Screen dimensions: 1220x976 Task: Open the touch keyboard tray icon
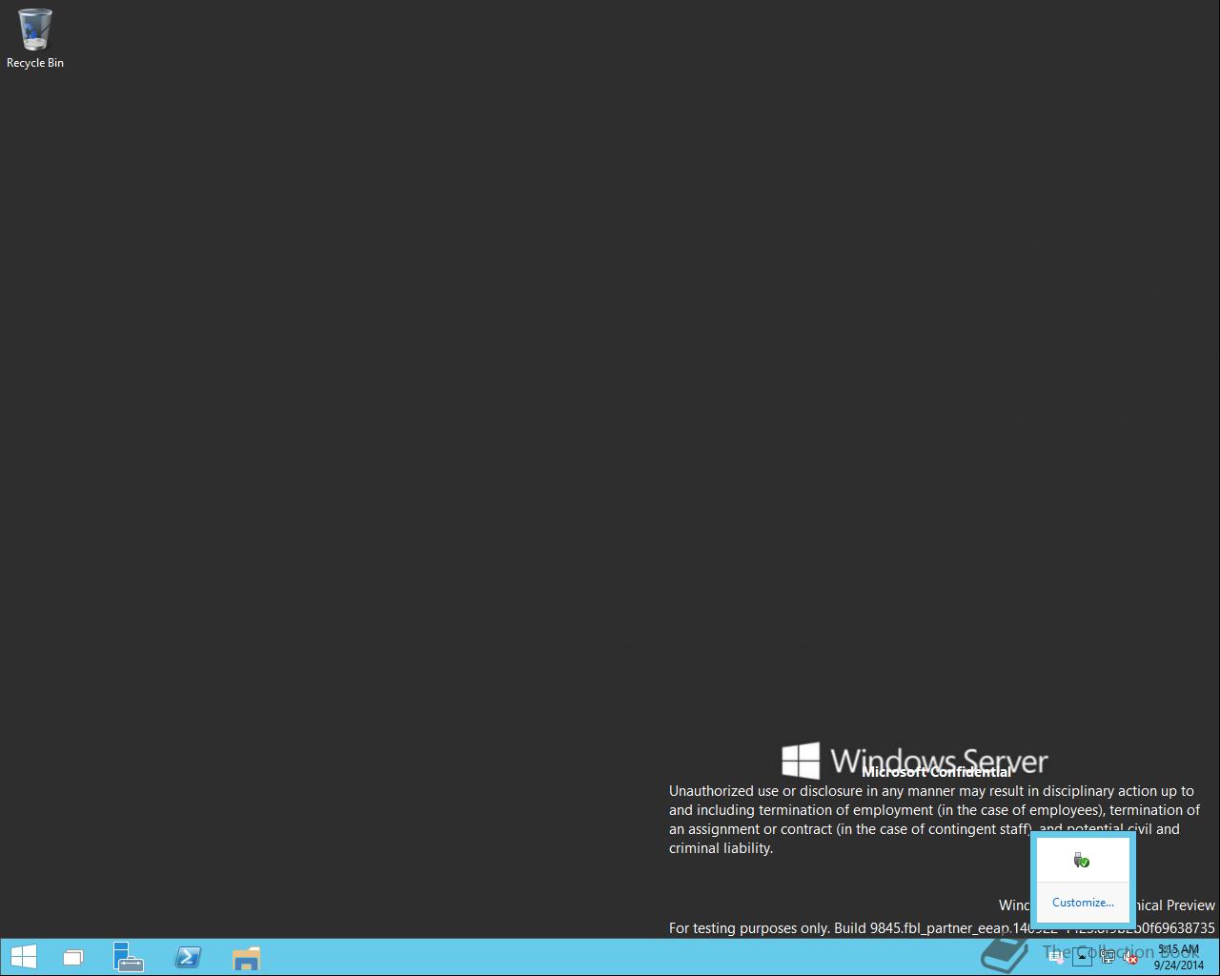[1056, 958]
